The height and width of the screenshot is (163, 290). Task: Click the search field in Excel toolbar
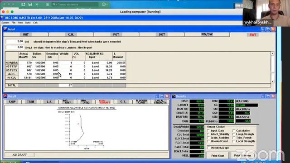coord(75,4)
